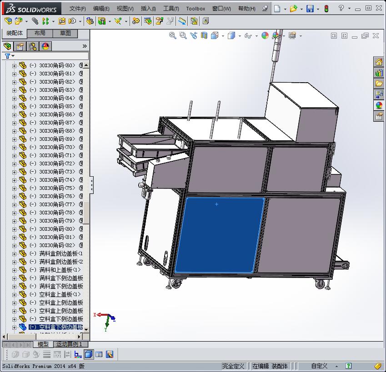Click the New Motion Study icon
386x372 pixels.
pyautogui.click(x=135, y=21)
